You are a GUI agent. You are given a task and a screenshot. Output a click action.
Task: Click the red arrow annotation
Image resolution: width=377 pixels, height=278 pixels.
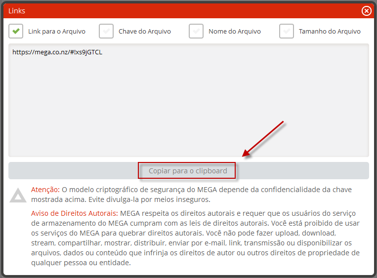[x=263, y=138]
